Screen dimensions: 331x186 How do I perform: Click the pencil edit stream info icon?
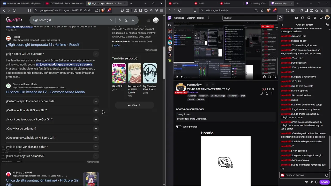coord(262,94)
